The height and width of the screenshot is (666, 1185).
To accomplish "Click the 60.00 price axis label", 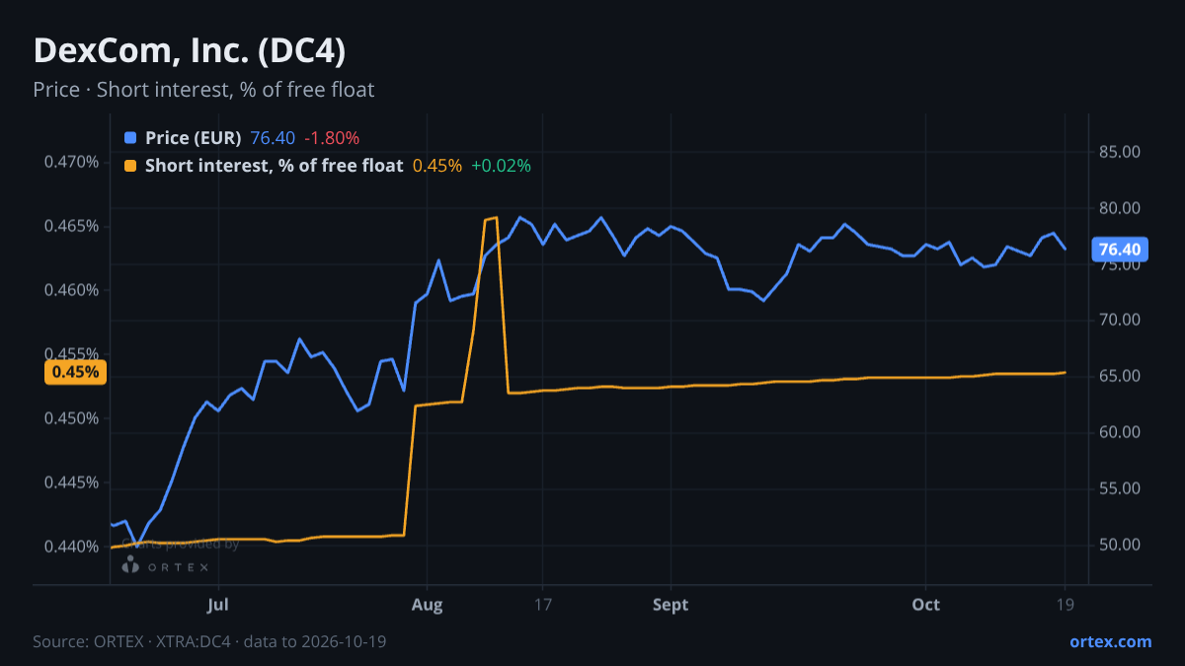I will pos(1119,433).
